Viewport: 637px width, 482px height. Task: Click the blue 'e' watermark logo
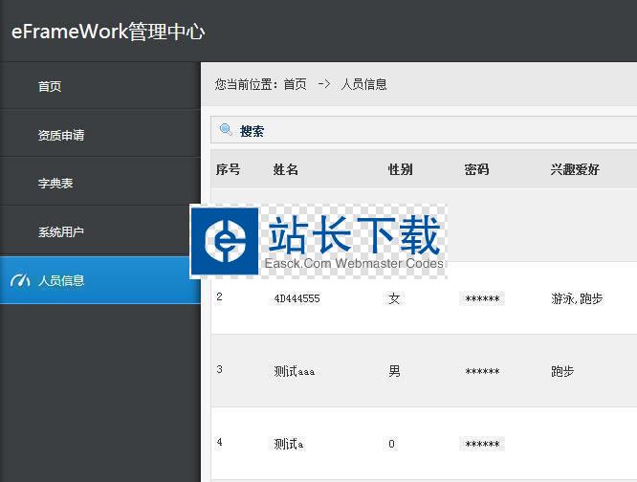[x=226, y=242]
